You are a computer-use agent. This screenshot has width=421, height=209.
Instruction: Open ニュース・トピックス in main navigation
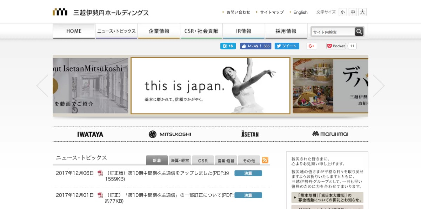[x=116, y=31]
